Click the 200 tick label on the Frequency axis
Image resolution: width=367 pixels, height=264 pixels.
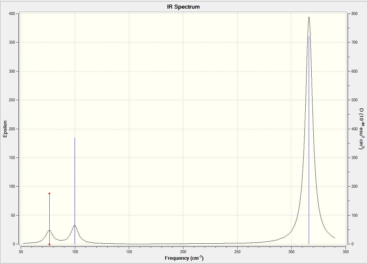pyautogui.click(x=183, y=252)
